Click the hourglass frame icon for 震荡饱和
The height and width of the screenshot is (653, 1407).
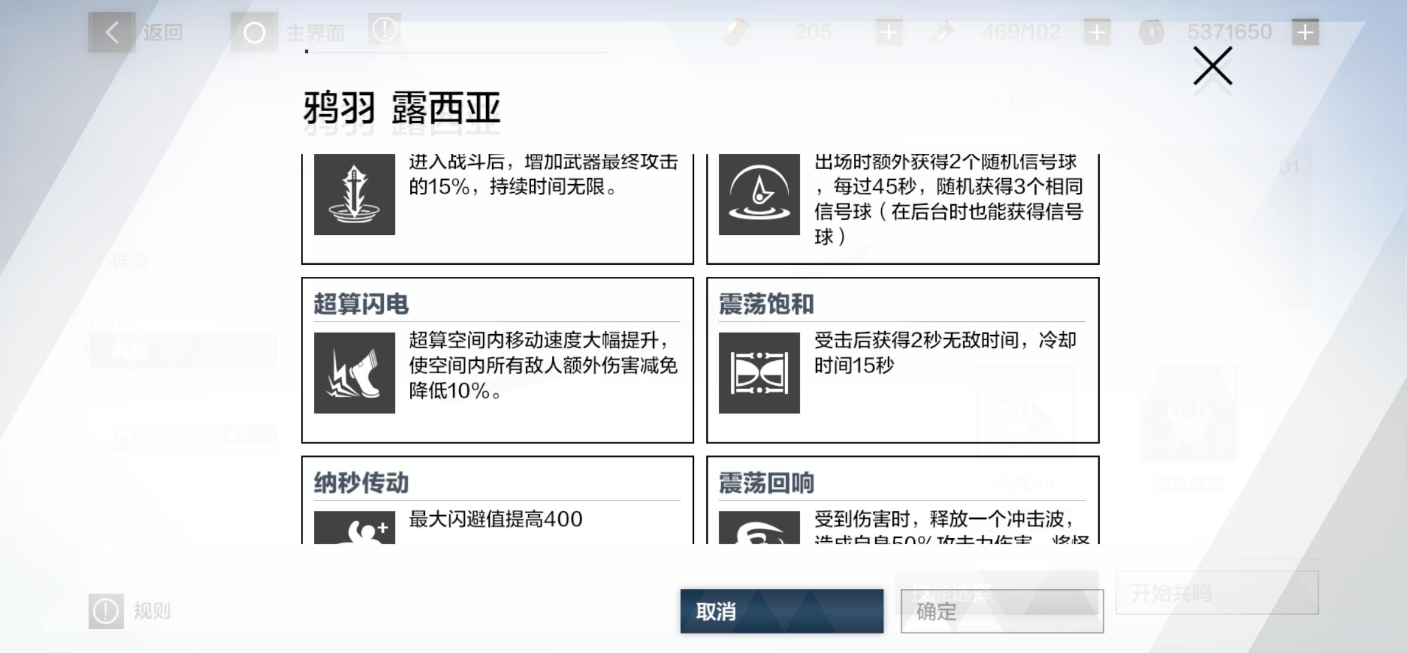tap(759, 373)
